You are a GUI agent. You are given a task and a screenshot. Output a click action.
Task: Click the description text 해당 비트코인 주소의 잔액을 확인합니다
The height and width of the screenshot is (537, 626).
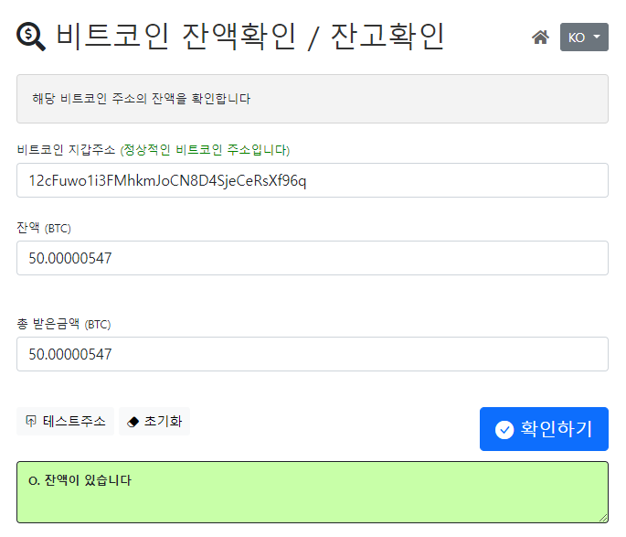point(142,98)
